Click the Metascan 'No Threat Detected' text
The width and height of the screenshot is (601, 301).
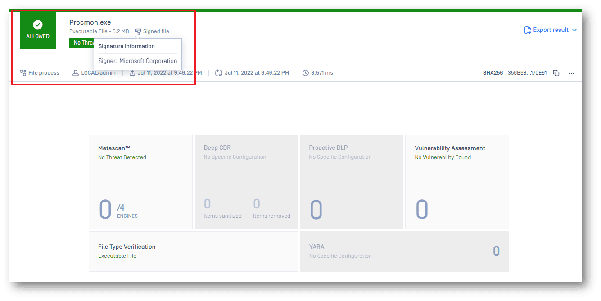(x=122, y=157)
